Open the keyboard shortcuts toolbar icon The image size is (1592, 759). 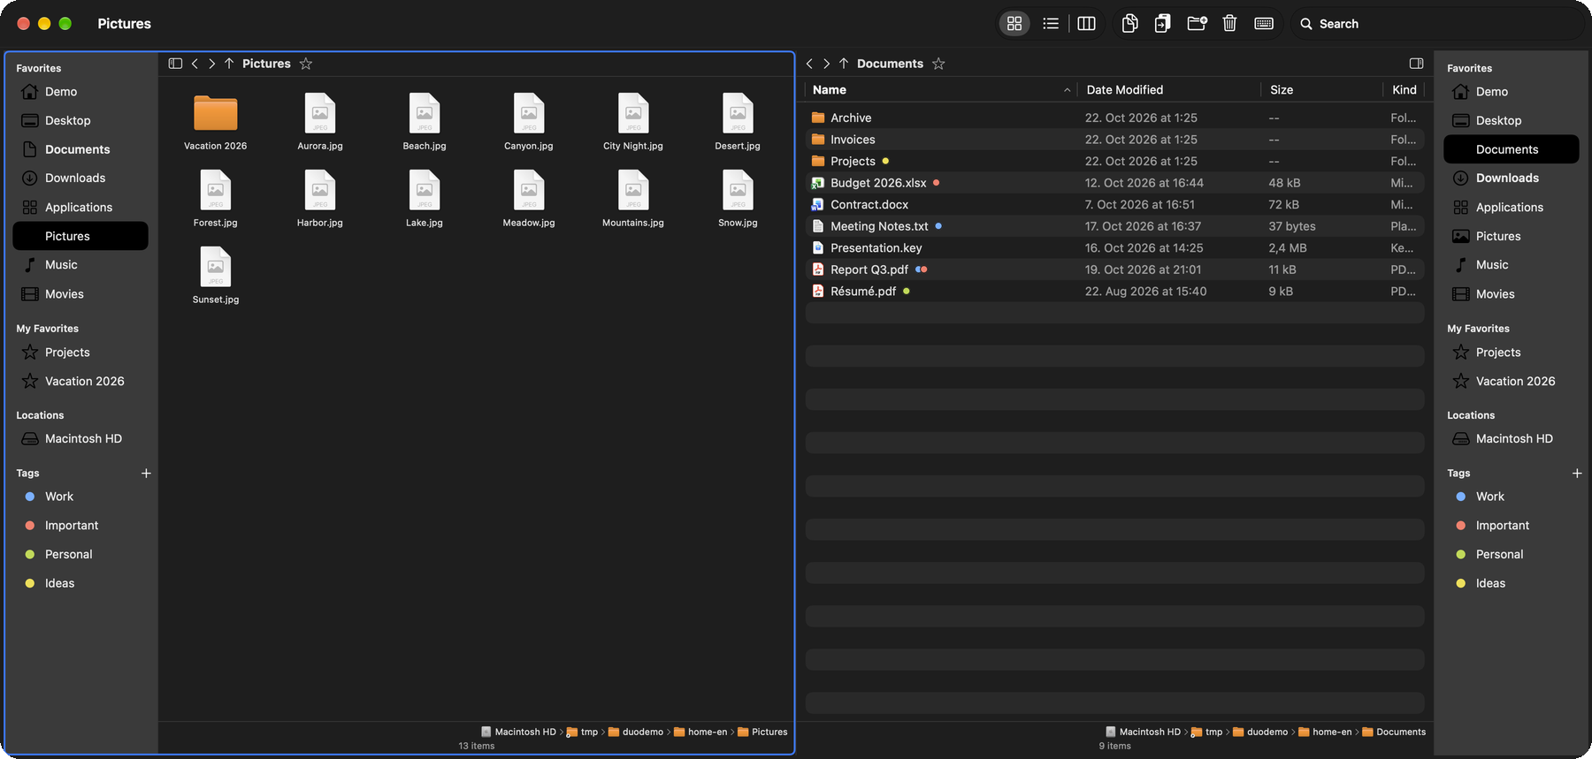1264,24
